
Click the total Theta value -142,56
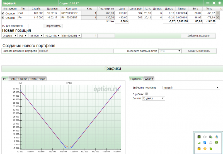[x=211, y=21]
